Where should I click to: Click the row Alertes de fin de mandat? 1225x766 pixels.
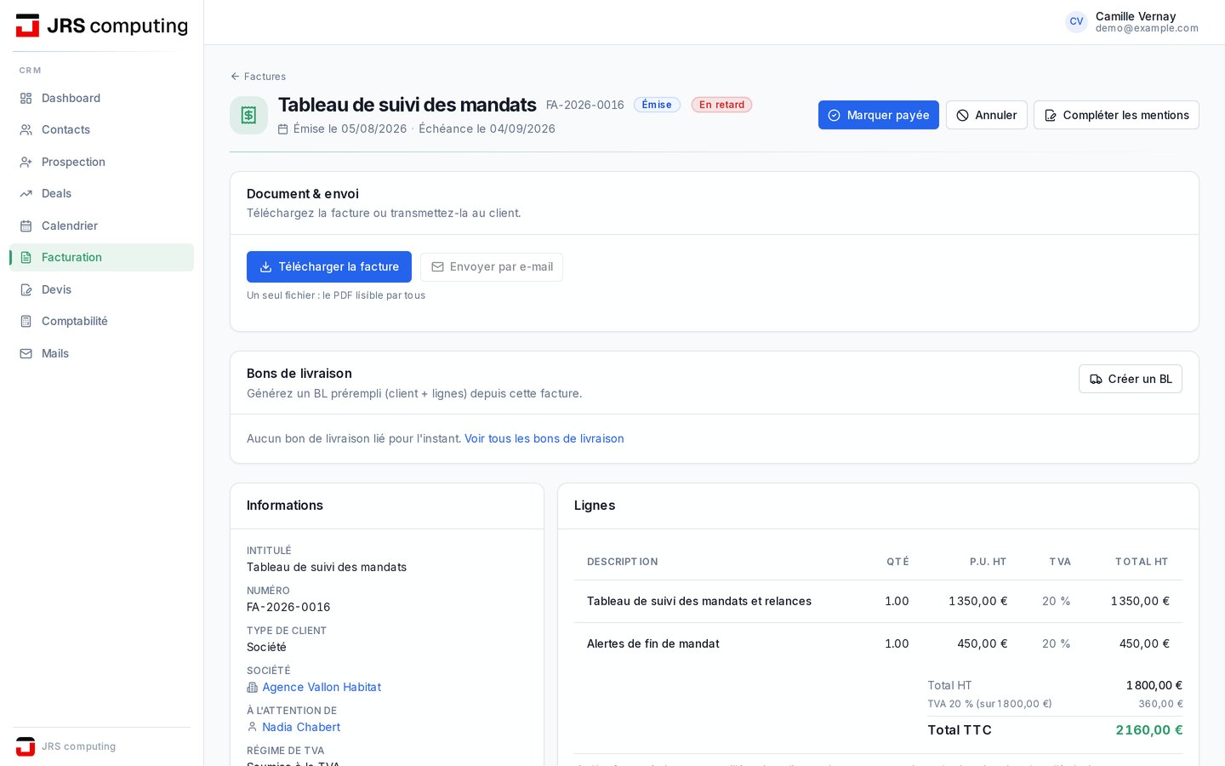tap(878, 643)
